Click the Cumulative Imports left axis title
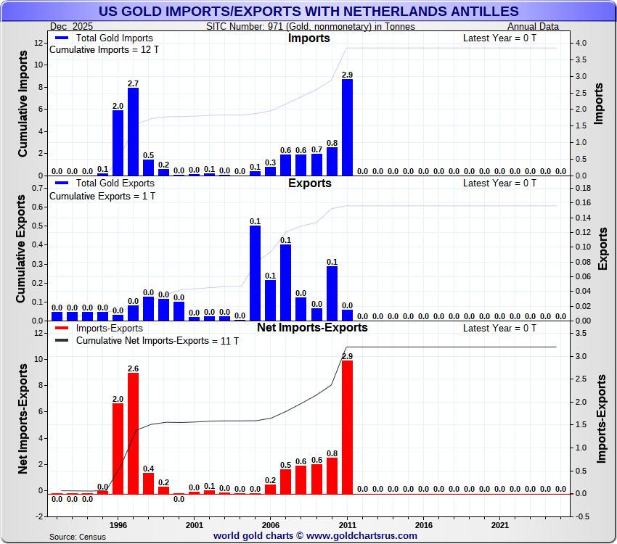This screenshot has height=544, width=617. [x=23, y=104]
